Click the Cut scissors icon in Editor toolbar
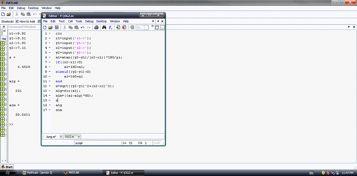357x176 pixels. [x=65, y=27]
